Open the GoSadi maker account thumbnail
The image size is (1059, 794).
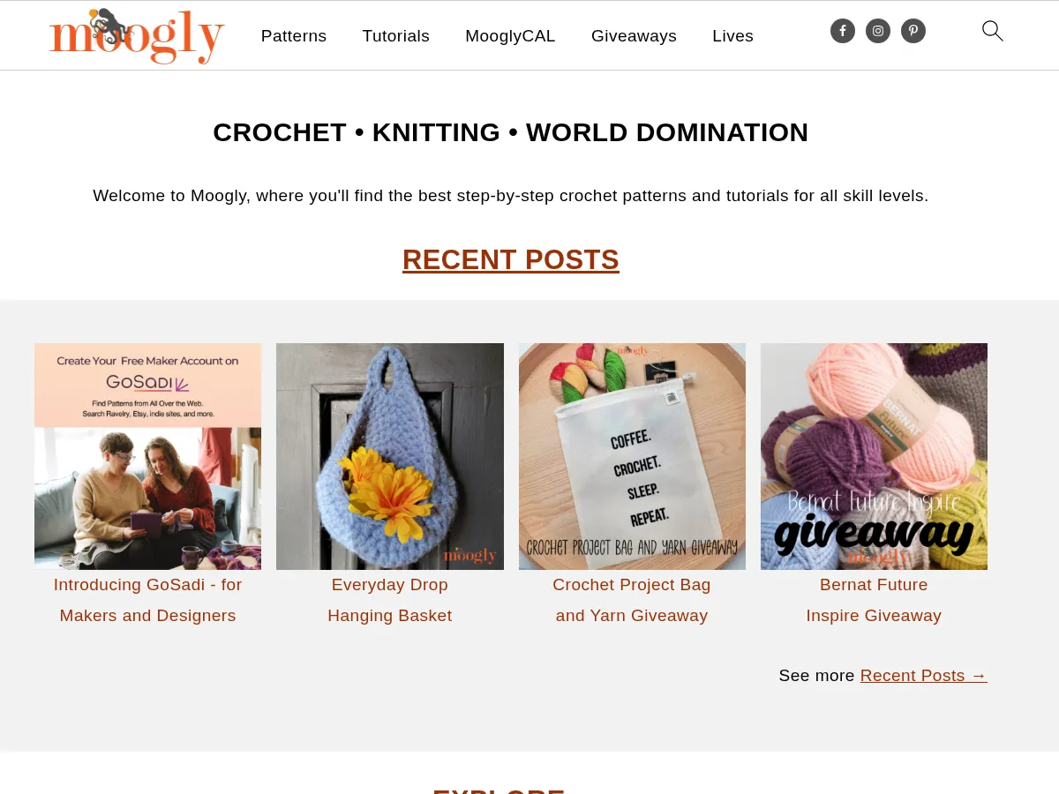click(147, 456)
